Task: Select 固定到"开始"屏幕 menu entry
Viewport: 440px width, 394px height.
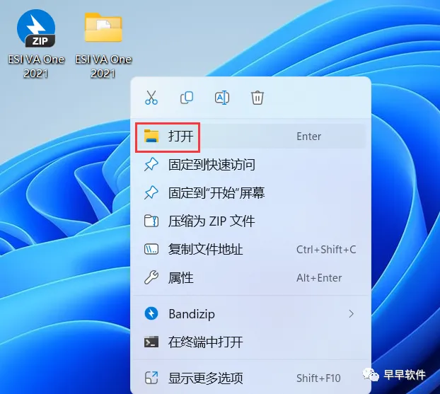Action: (x=250, y=193)
